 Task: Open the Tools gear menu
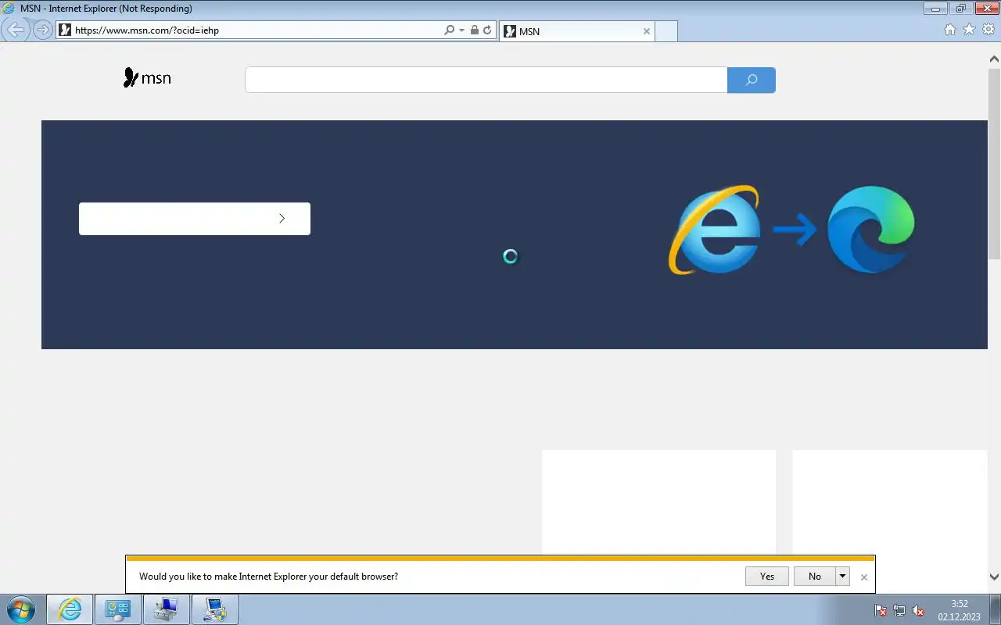pos(988,30)
